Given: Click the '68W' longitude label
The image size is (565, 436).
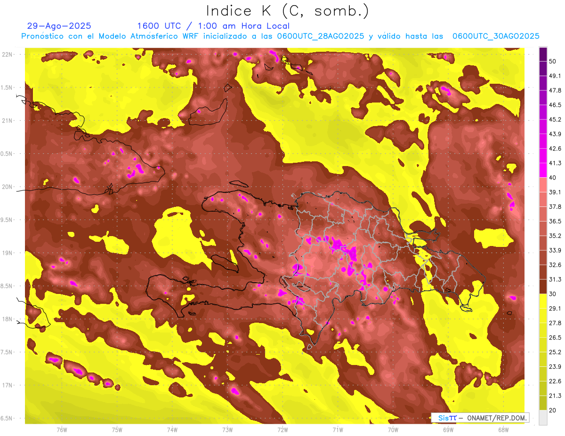Looking at the screenshot, I should pos(503,430).
